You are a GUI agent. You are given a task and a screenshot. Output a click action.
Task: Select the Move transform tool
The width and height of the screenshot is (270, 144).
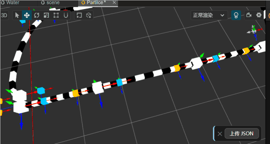click(27, 15)
